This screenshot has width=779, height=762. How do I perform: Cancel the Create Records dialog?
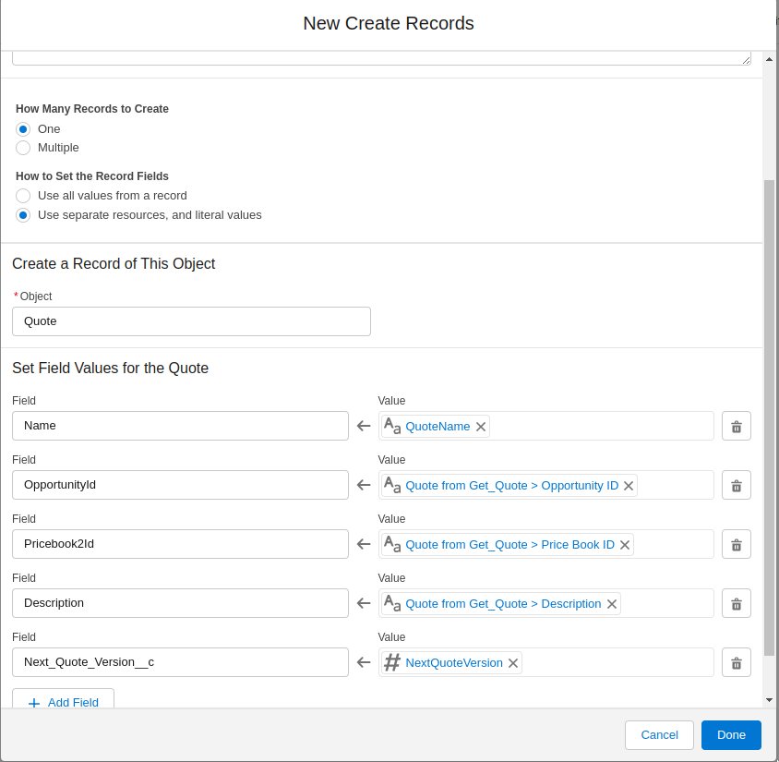(659, 734)
